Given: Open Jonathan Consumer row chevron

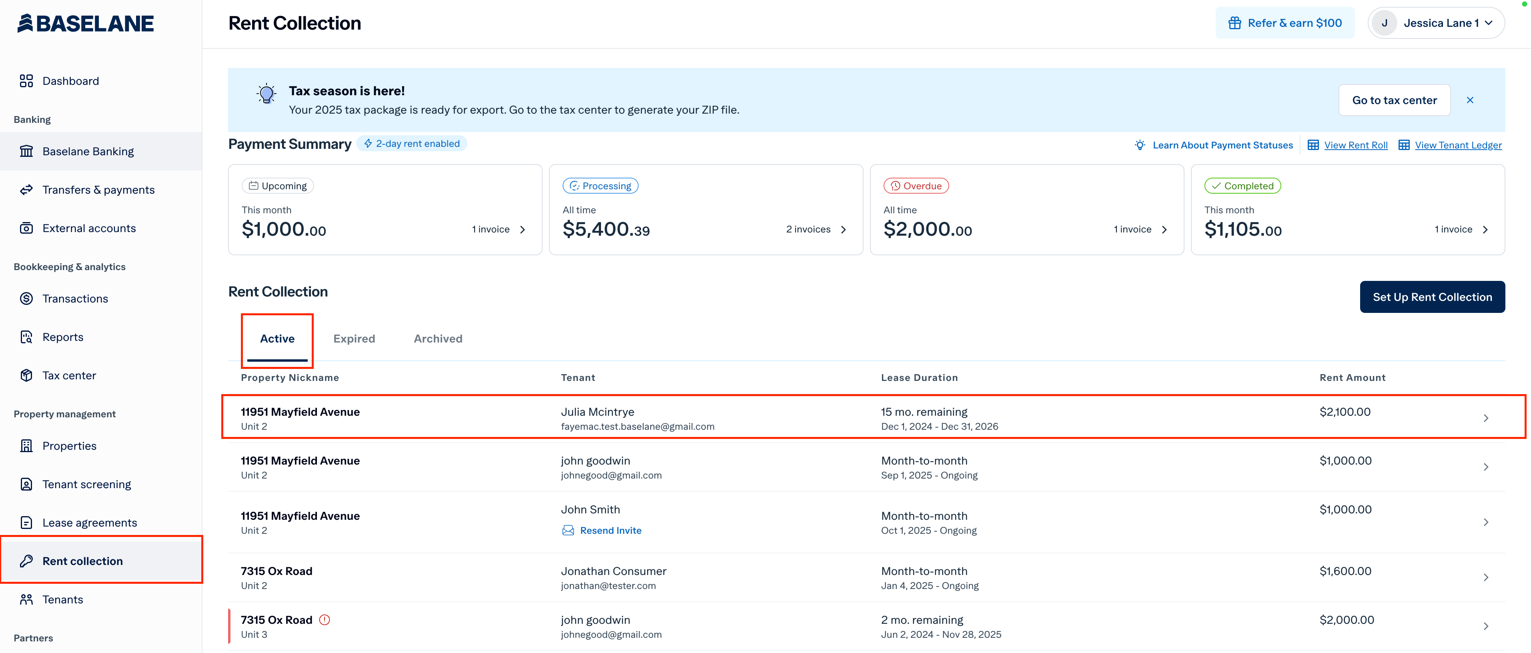Looking at the screenshot, I should [x=1486, y=577].
